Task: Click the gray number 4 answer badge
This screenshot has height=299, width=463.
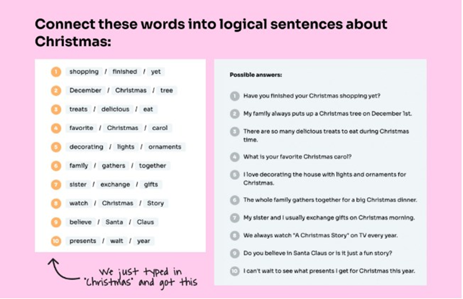Action: pos(235,157)
